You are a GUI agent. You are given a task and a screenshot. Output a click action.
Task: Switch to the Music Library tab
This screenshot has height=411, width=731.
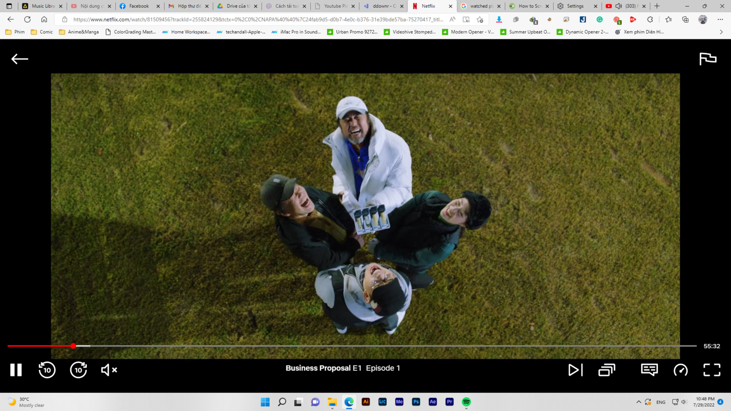point(42,6)
